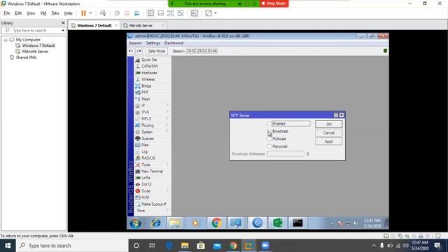Open VMware VM menu
448x252 pixels.
(43, 13)
